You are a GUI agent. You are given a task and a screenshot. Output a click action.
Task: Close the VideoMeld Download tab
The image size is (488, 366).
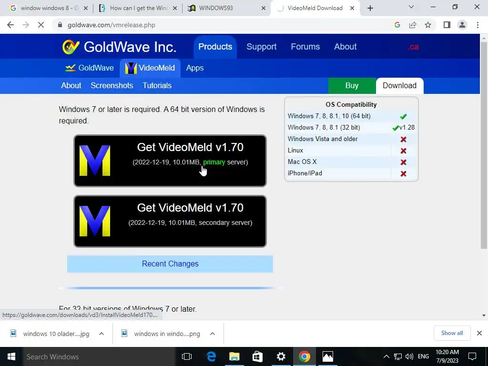point(352,8)
